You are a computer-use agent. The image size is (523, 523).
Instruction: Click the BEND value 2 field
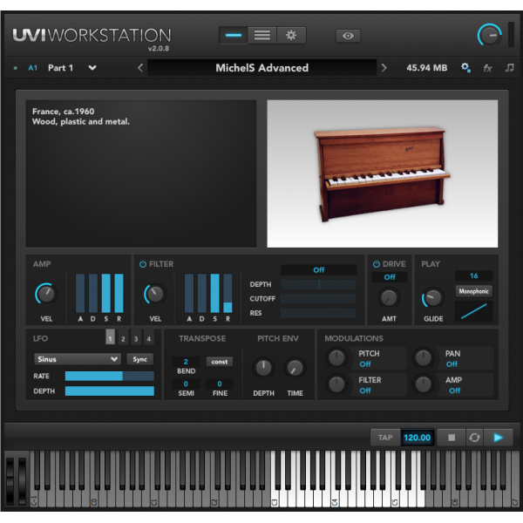point(186,362)
